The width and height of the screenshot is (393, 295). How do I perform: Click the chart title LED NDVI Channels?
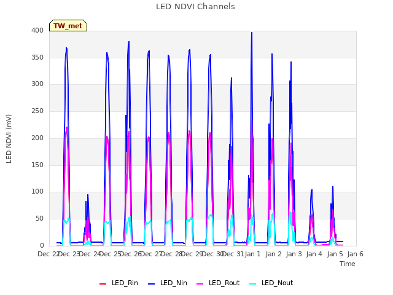click(195, 7)
